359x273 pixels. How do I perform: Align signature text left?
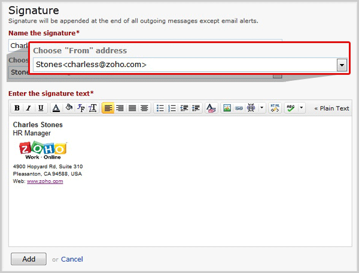108,108
